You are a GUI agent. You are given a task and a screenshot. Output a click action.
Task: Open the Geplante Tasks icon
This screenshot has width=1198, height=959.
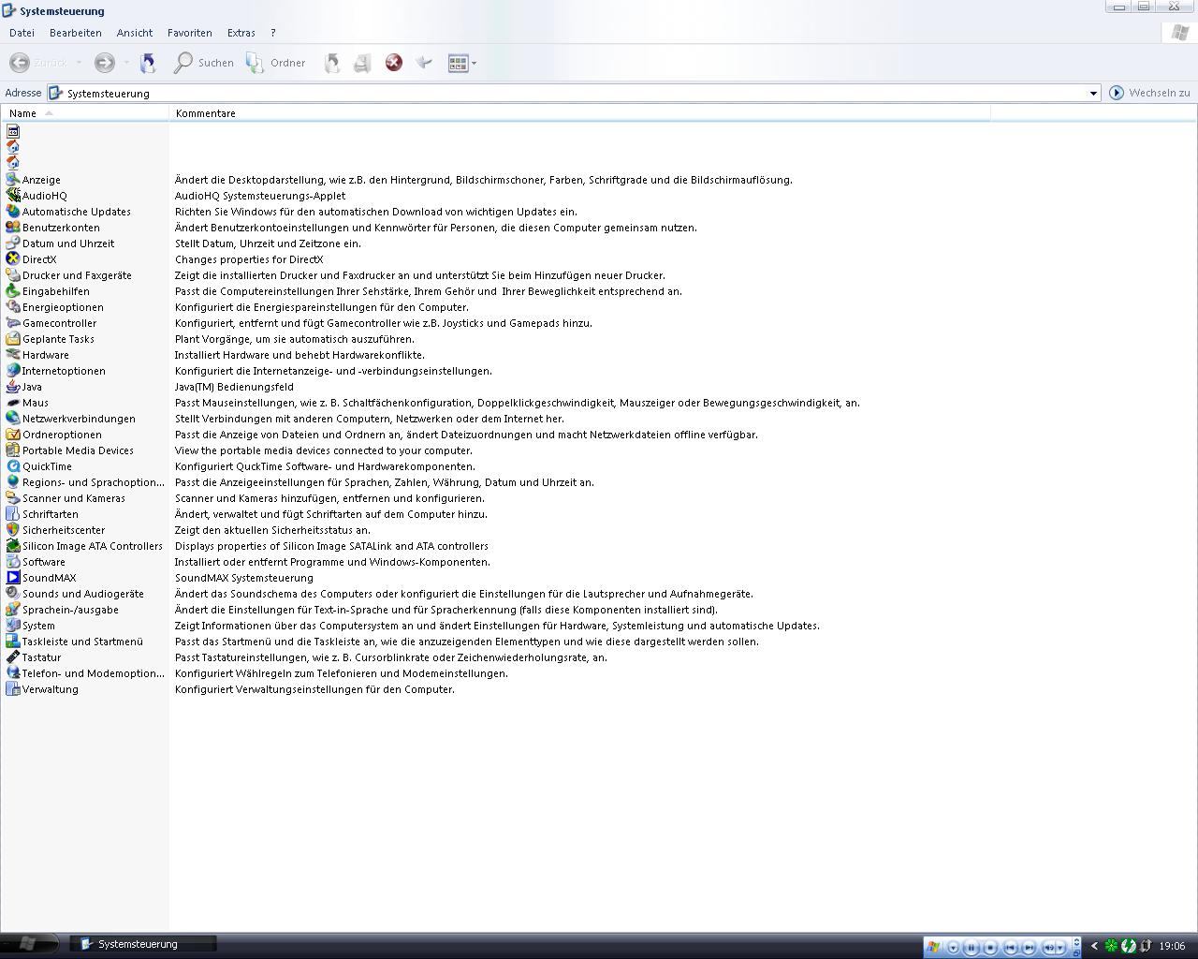point(13,339)
